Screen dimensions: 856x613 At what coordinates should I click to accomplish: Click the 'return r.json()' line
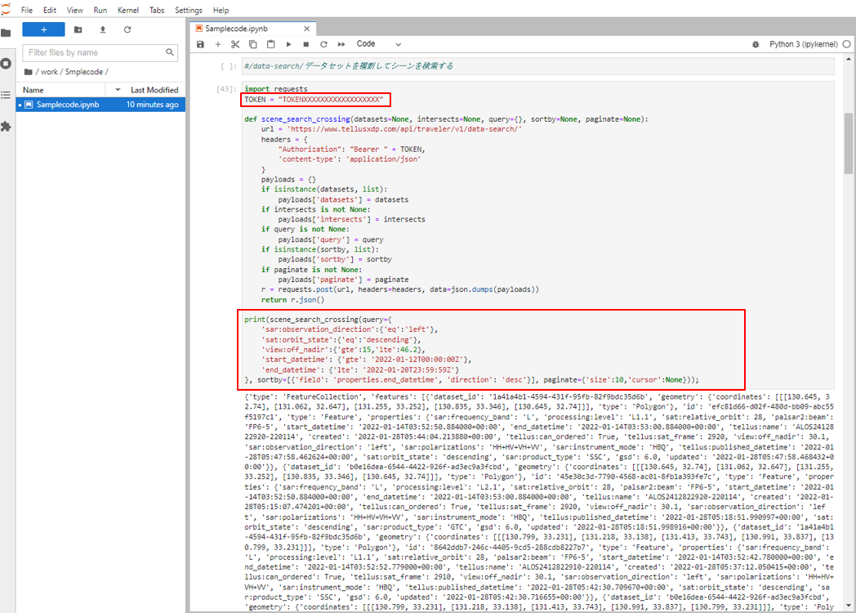[x=292, y=299]
